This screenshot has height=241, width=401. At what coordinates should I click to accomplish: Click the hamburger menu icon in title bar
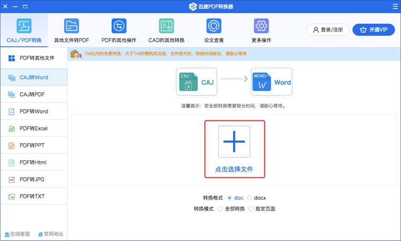coord(395,6)
